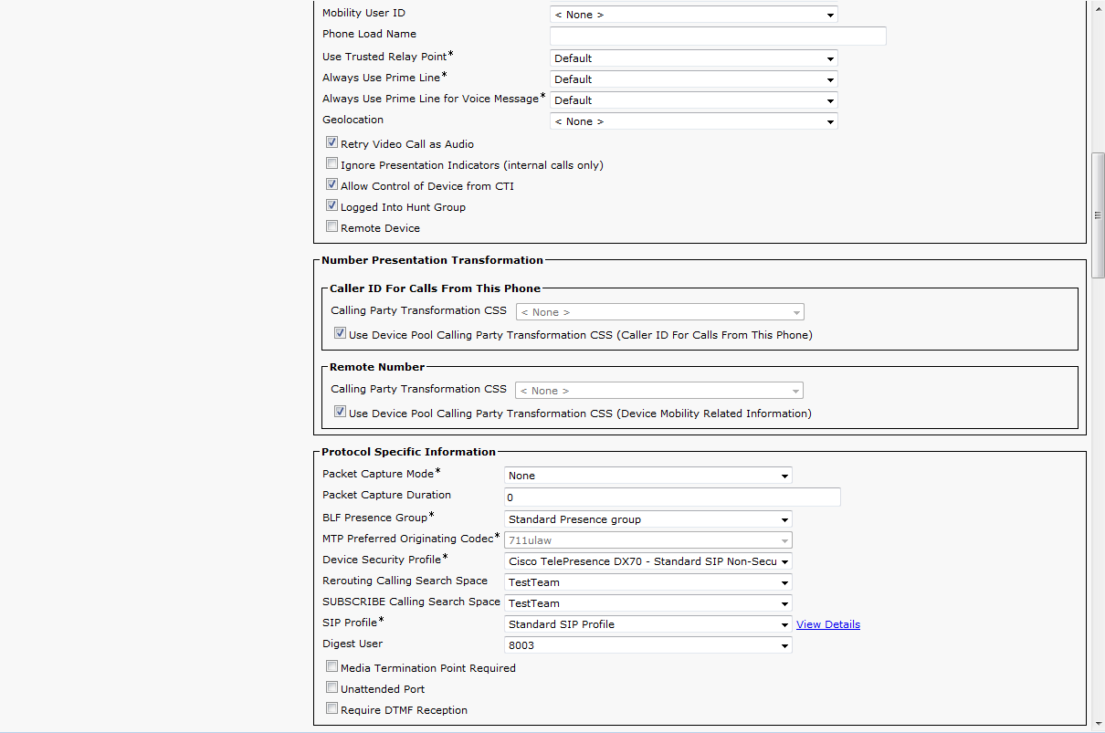Enable Ignore Presentation Indicators checkbox
Viewport: 1105px width, 733px height.
pyautogui.click(x=332, y=164)
